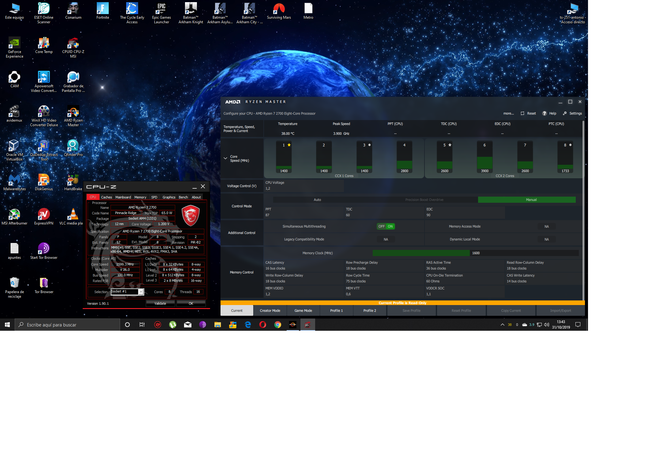Open the CAM desktop icon
The image size is (656, 460).
[x=14, y=79]
